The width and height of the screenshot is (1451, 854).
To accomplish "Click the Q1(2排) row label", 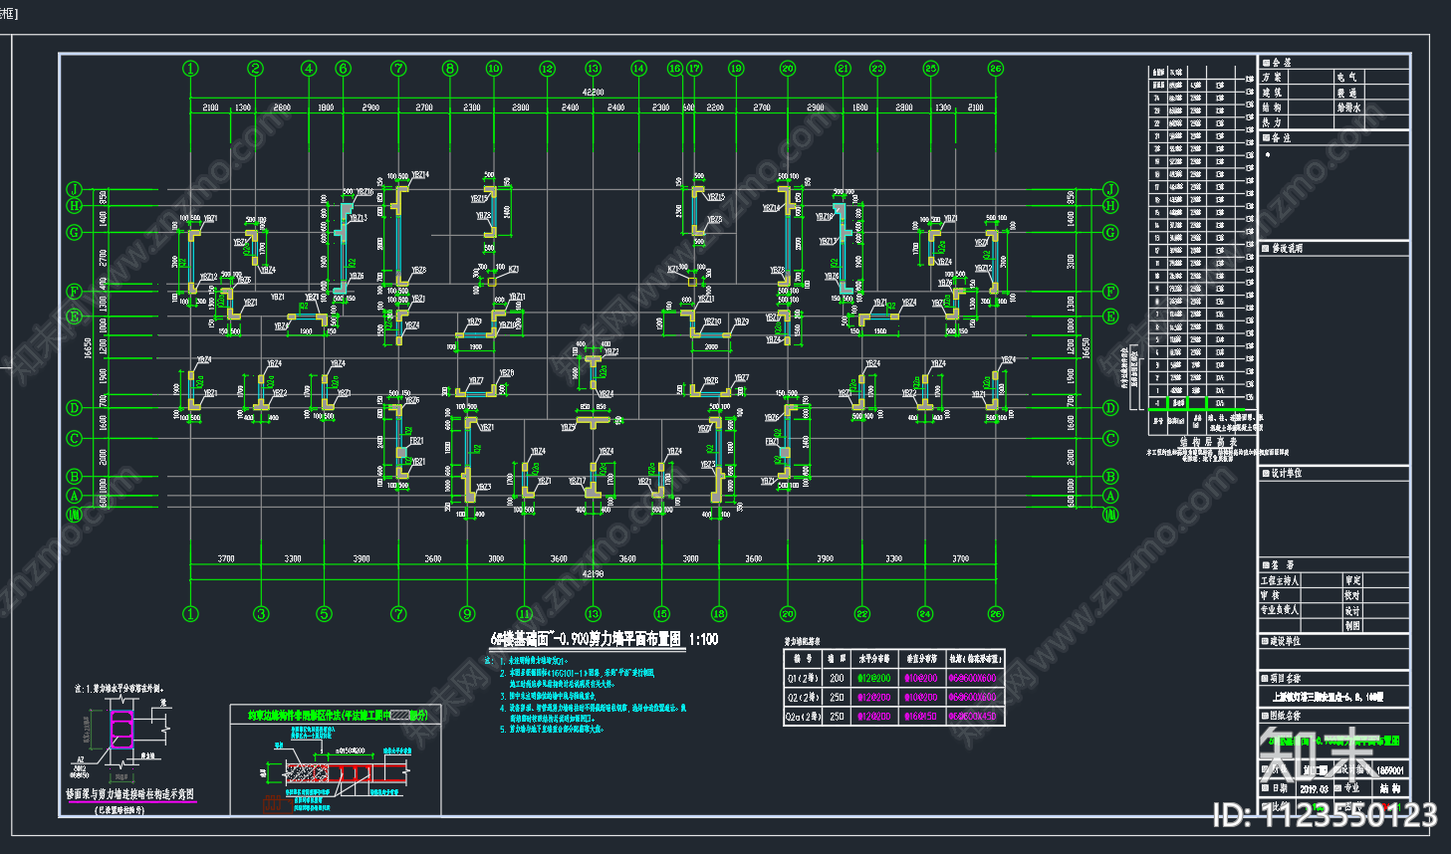I will [x=805, y=678].
